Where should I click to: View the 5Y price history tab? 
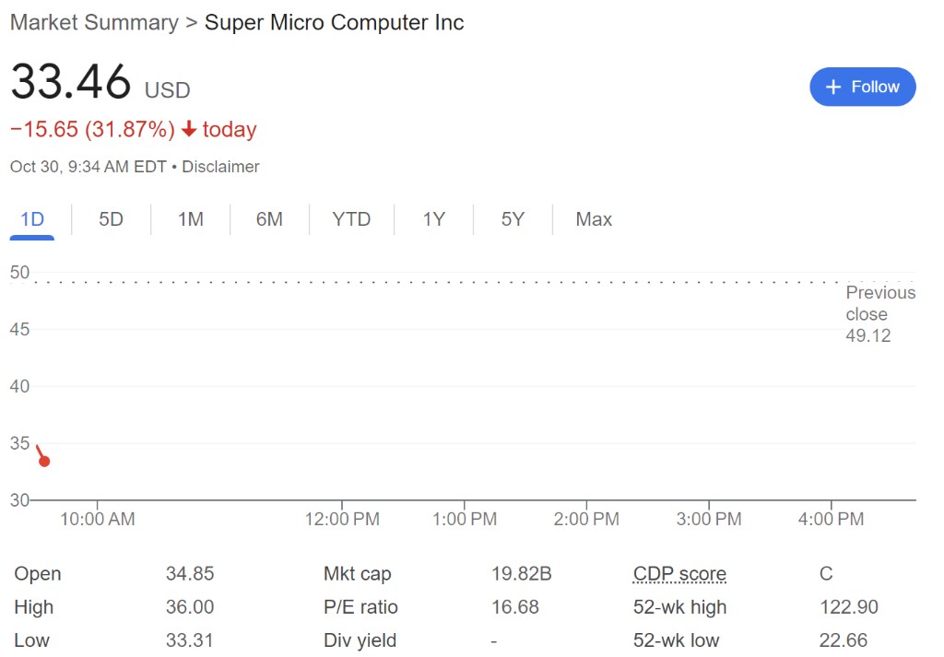point(513,219)
